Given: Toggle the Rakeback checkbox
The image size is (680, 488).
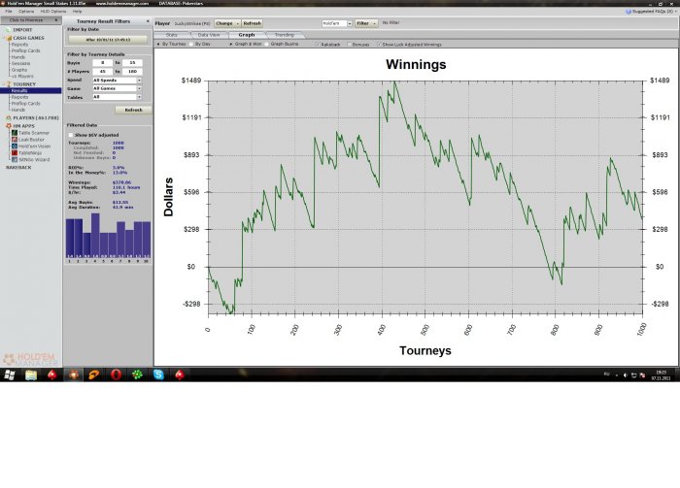Looking at the screenshot, I should [x=318, y=45].
